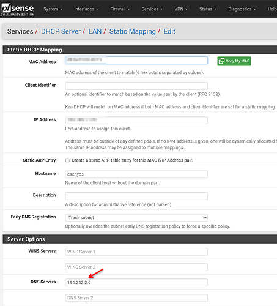Focus the MAC Address input field

coord(136,60)
